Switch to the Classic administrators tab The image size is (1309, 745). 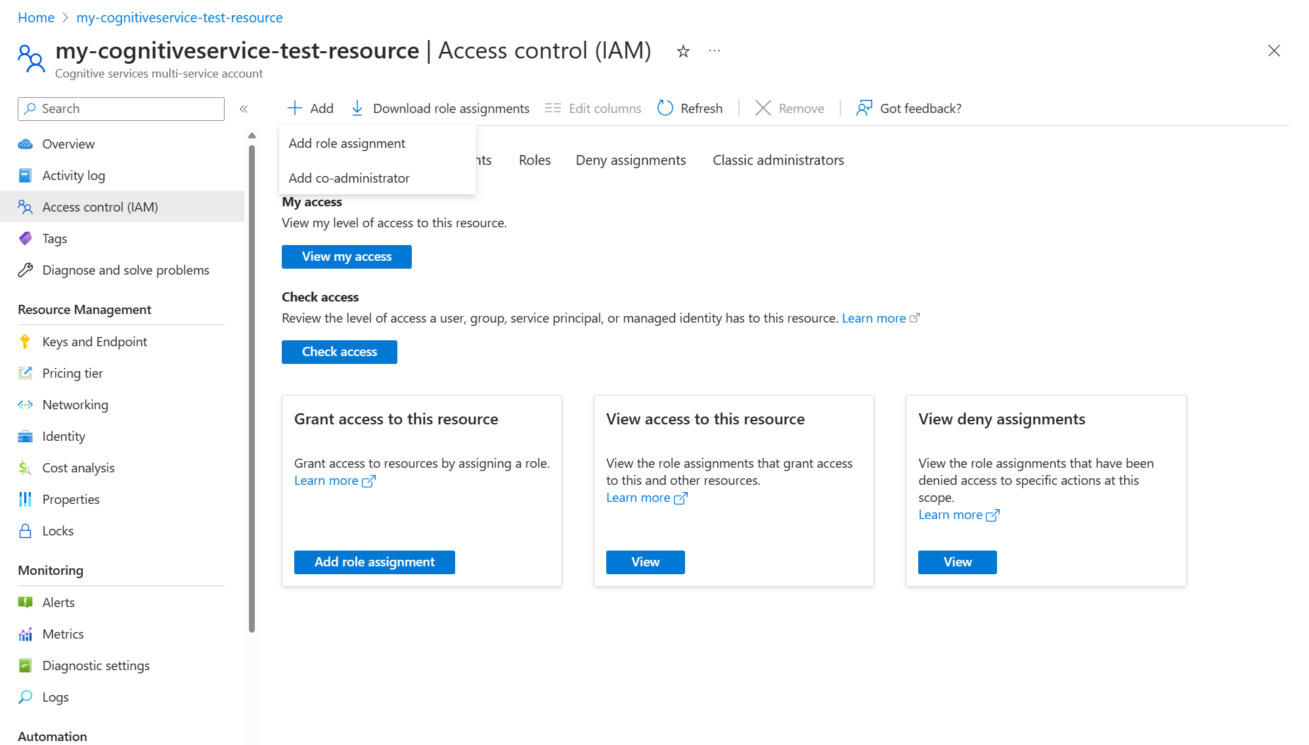778,160
